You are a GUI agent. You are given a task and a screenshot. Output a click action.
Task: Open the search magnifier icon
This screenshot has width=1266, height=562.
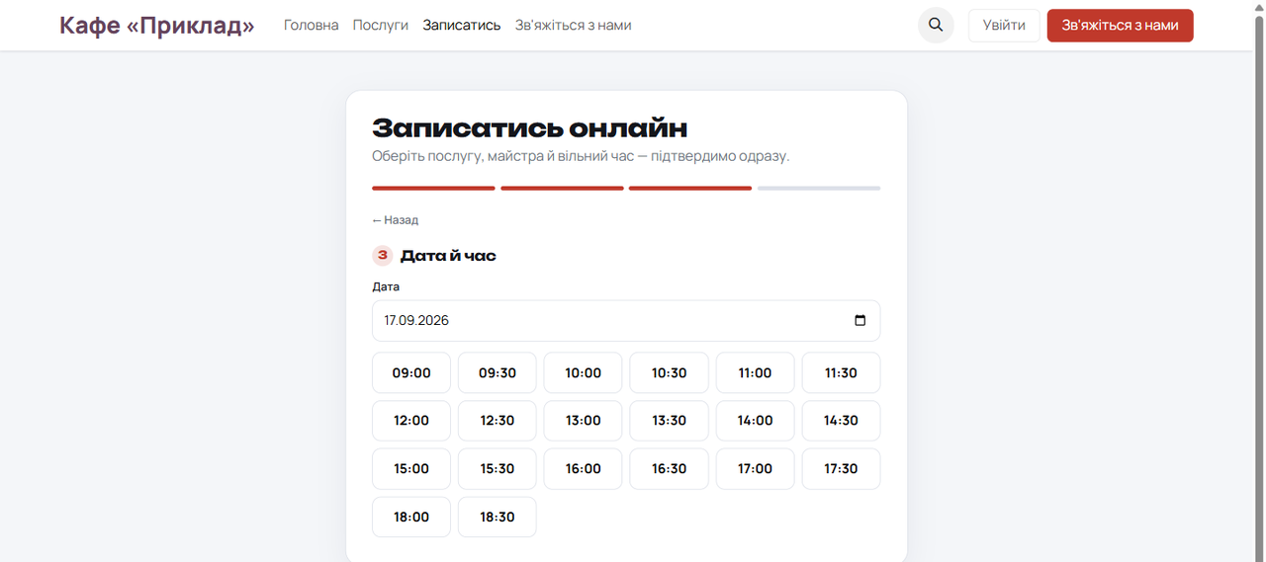coord(936,25)
